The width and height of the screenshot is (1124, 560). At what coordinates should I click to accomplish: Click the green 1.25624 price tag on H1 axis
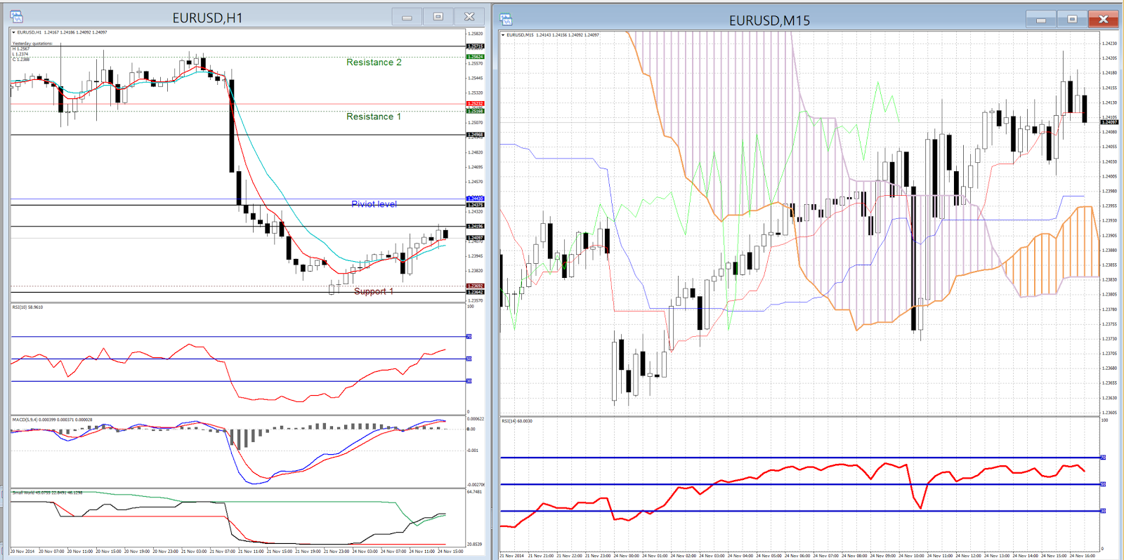[476, 57]
